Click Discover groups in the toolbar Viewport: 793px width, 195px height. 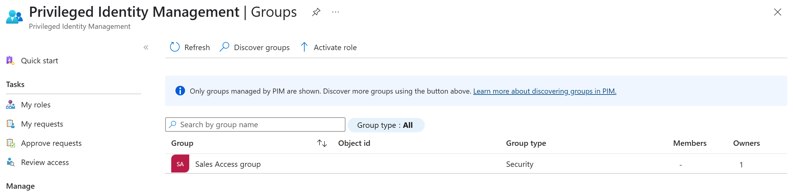pos(255,47)
